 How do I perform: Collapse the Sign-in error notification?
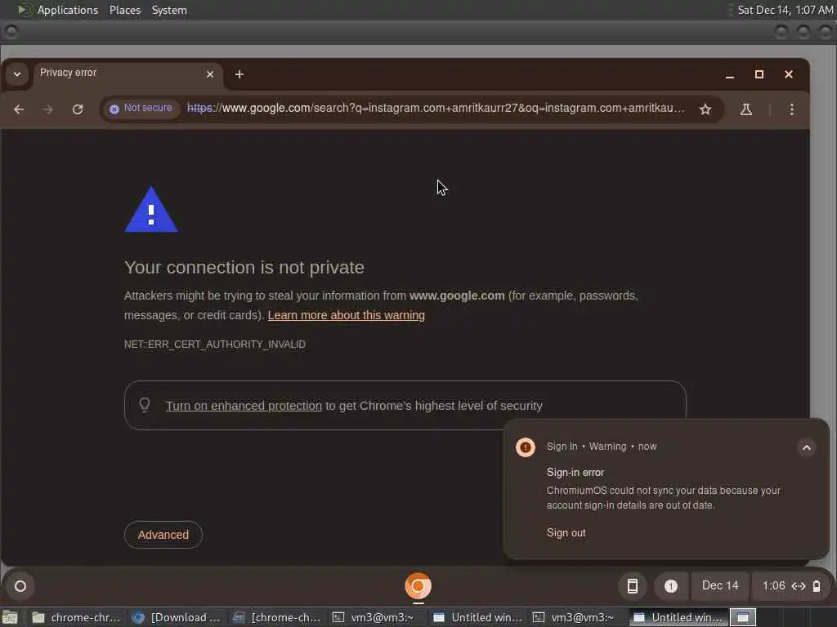806,447
